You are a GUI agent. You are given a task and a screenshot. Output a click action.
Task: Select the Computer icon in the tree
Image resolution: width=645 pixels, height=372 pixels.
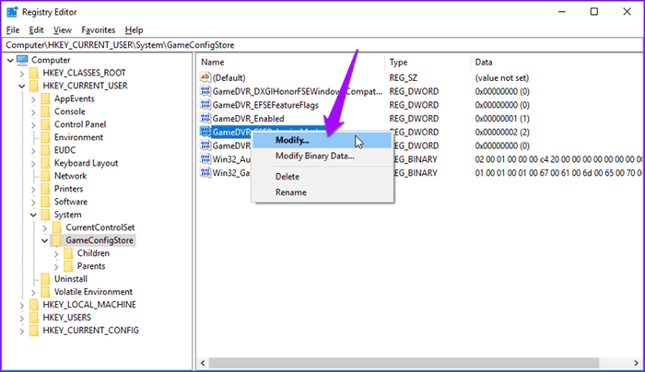click(22, 60)
